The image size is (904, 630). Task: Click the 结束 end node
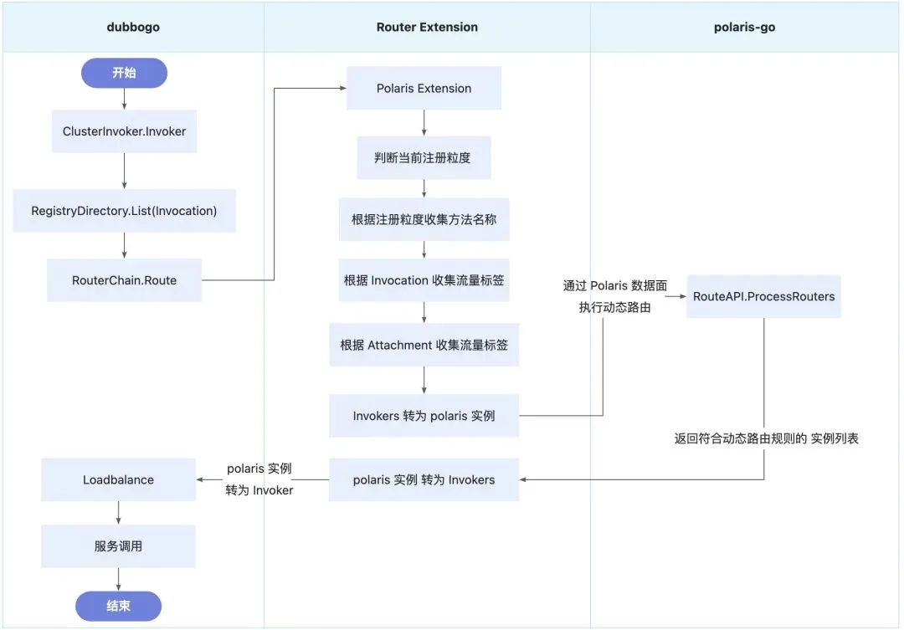point(118,606)
